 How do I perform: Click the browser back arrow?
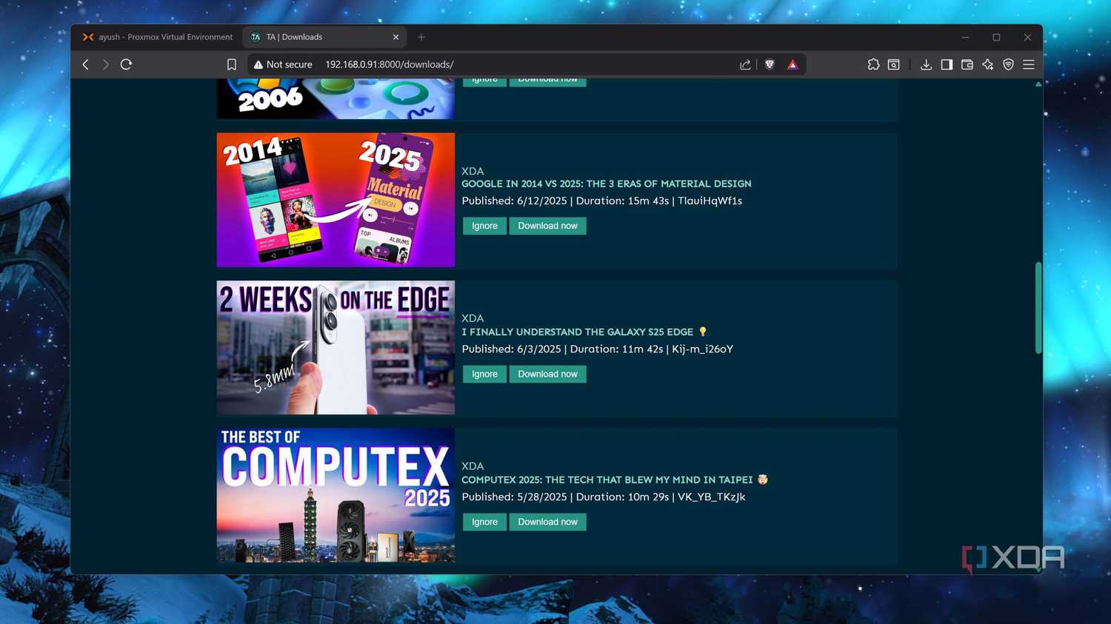(x=86, y=64)
